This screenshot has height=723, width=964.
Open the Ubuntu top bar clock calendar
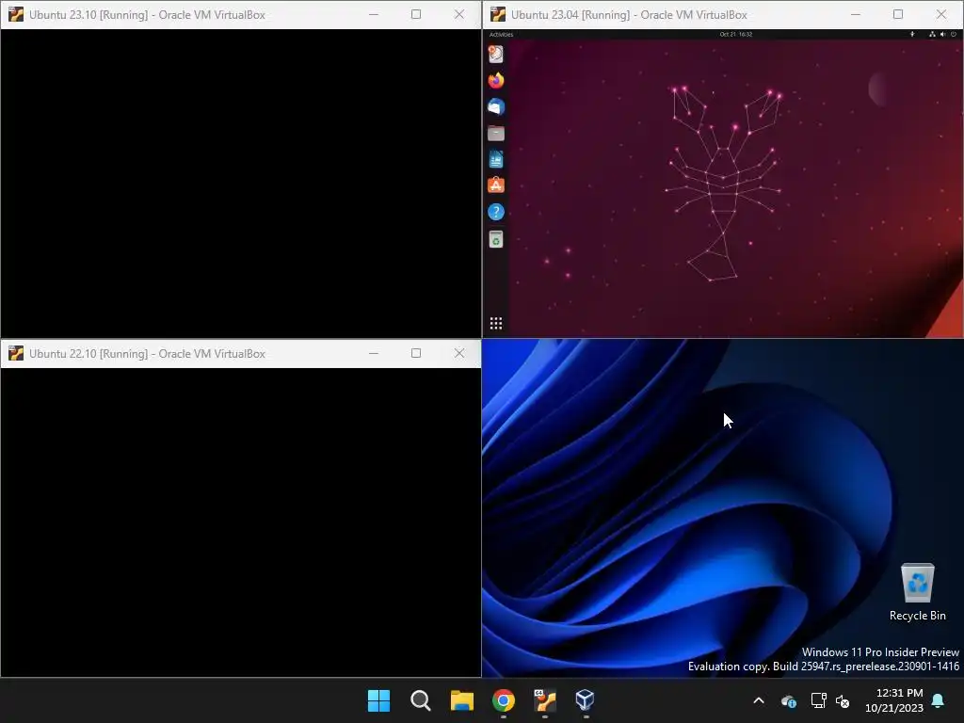click(736, 35)
